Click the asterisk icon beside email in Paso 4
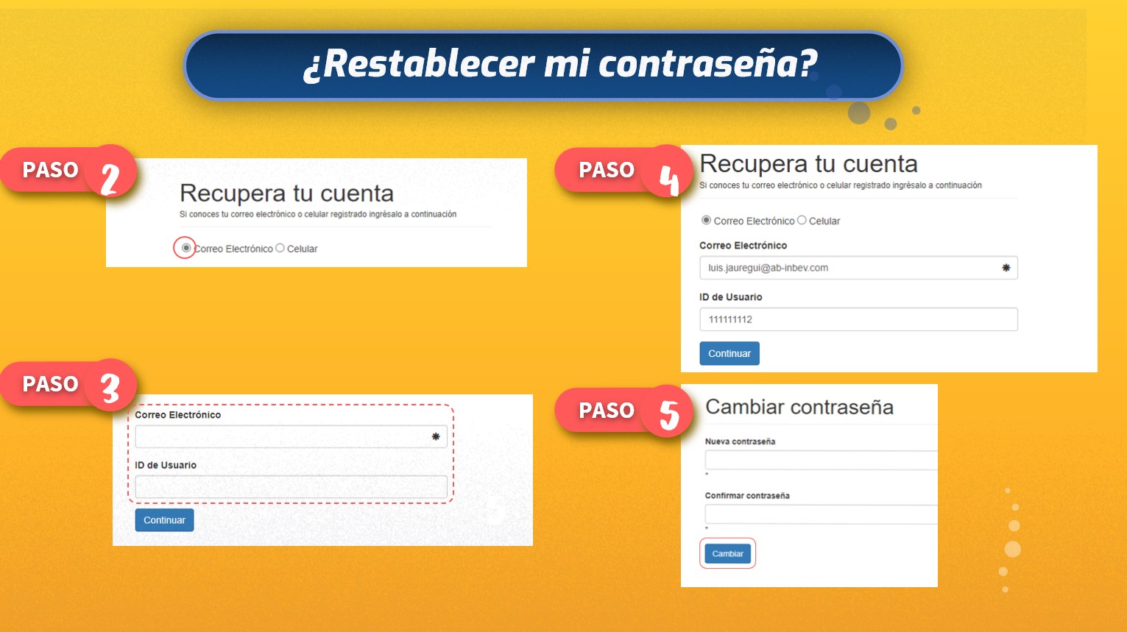Image resolution: width=1127 pixels, height=632 pixels. (1007, 268)
